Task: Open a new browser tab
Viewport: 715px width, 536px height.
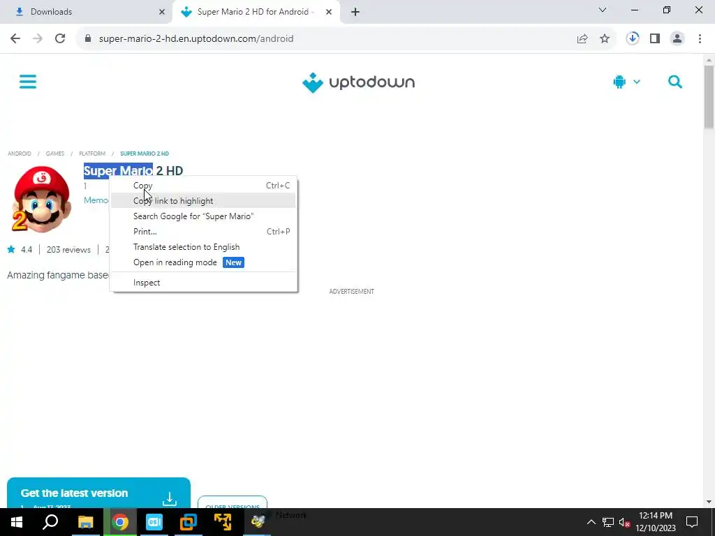Action: (355, 12)
